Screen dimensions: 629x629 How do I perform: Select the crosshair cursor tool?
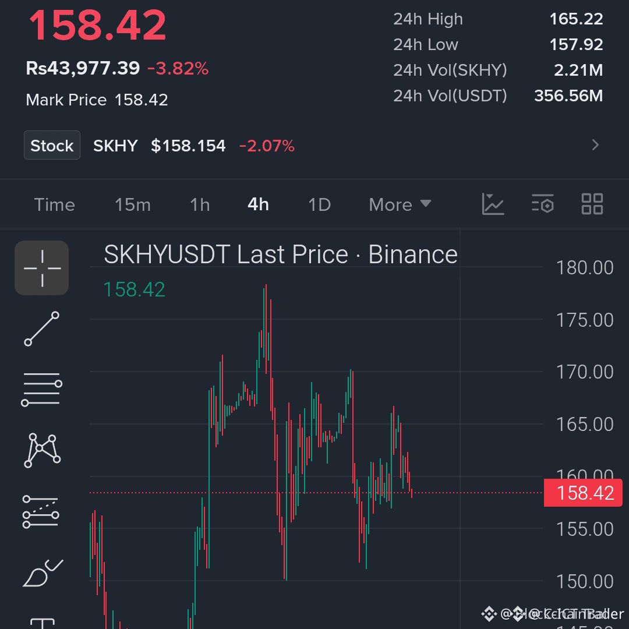click(42, 268)
